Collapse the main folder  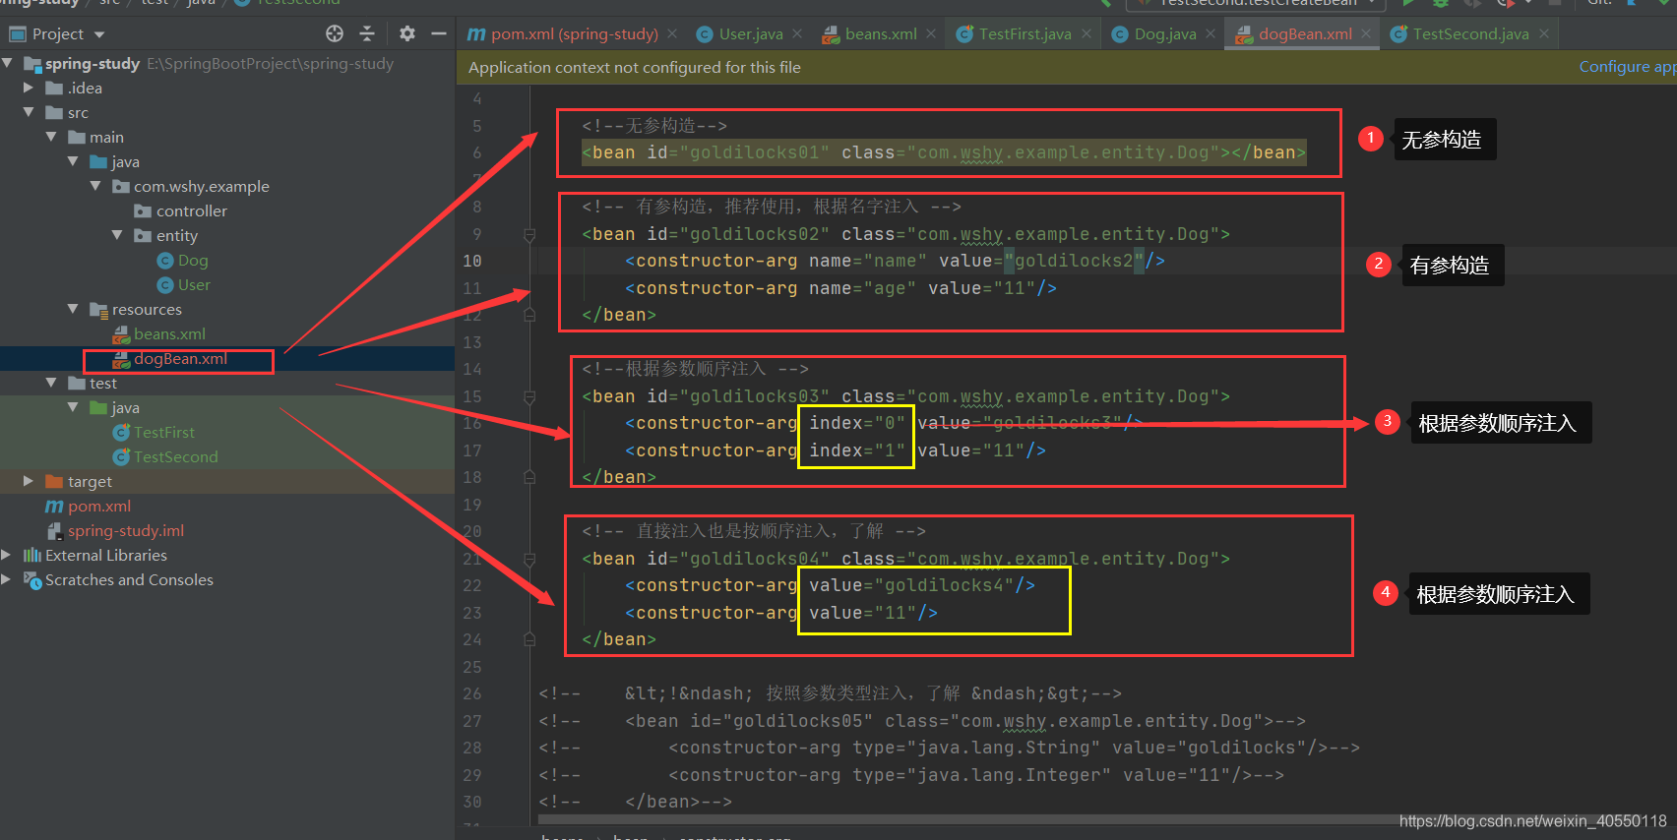pyautogui.click(x=51, y=137)
